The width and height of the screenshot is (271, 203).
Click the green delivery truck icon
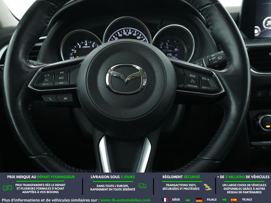142,186
